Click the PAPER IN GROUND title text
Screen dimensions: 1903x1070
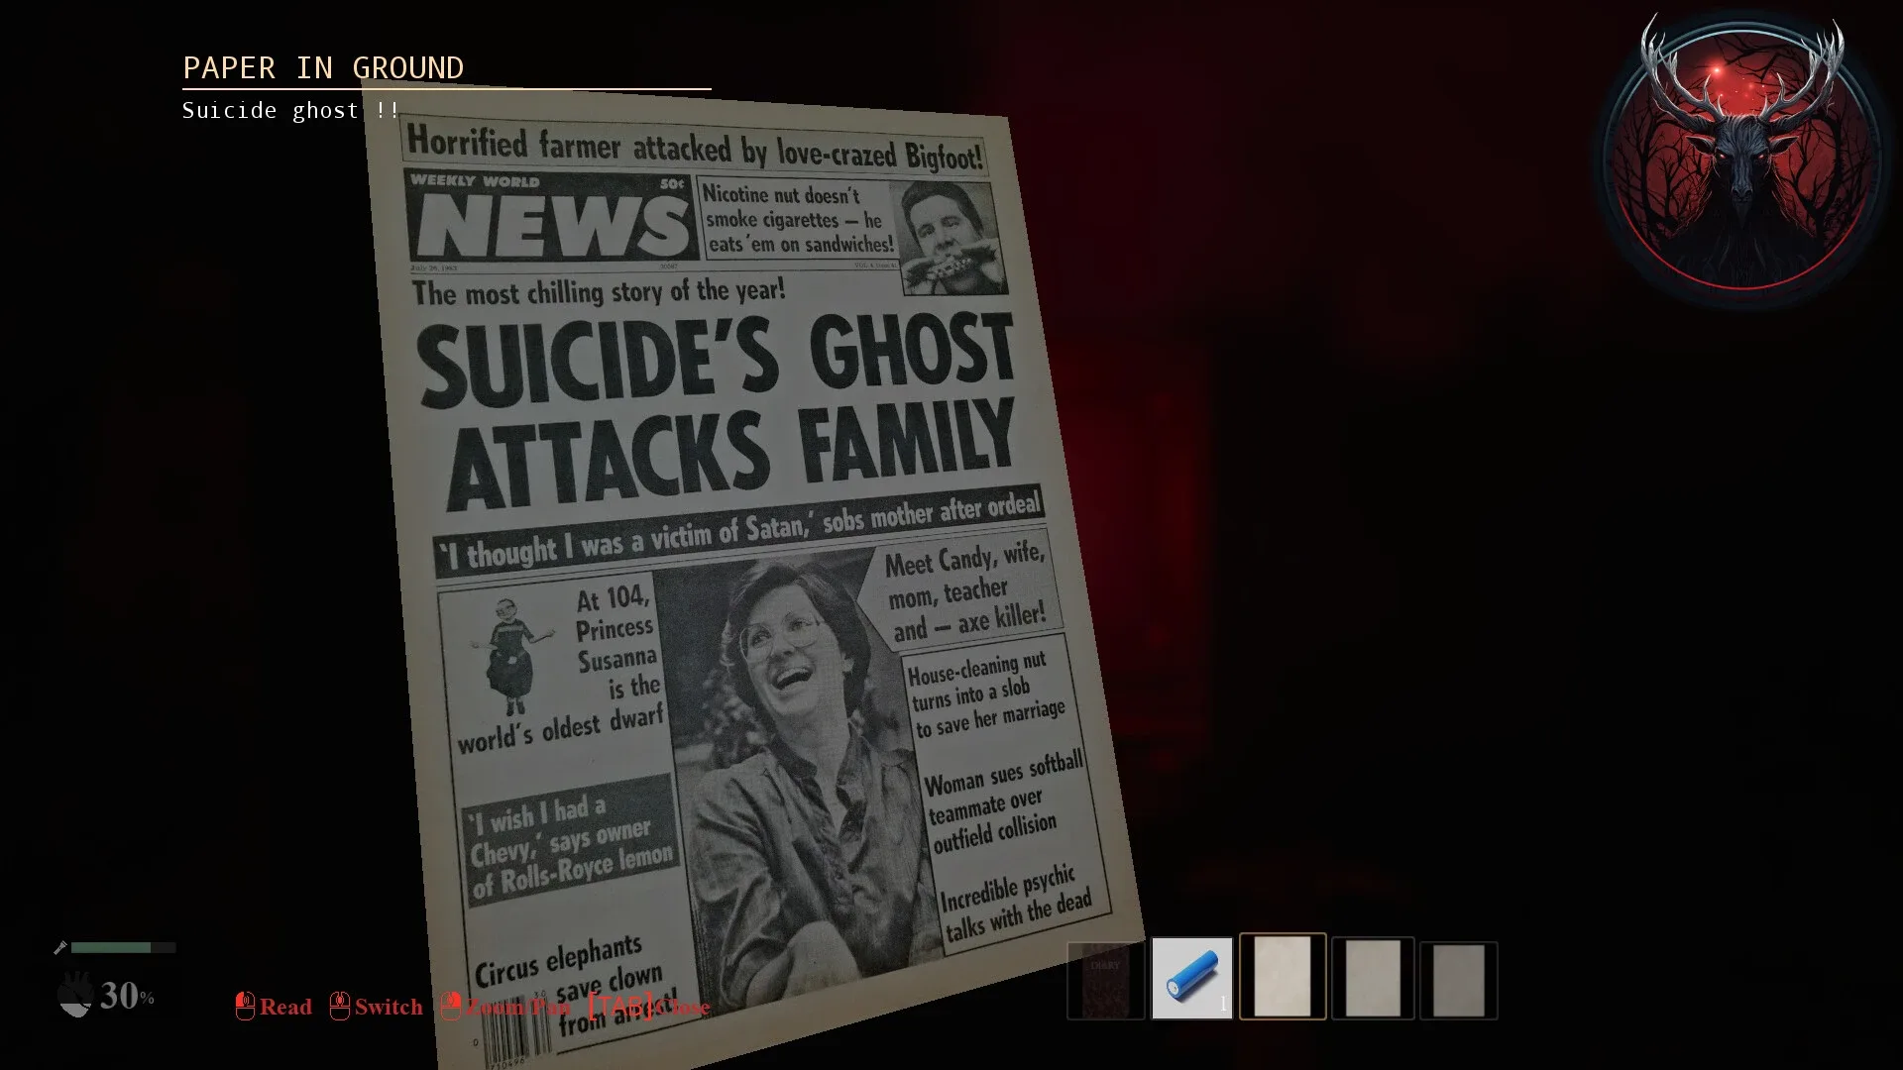323,67
